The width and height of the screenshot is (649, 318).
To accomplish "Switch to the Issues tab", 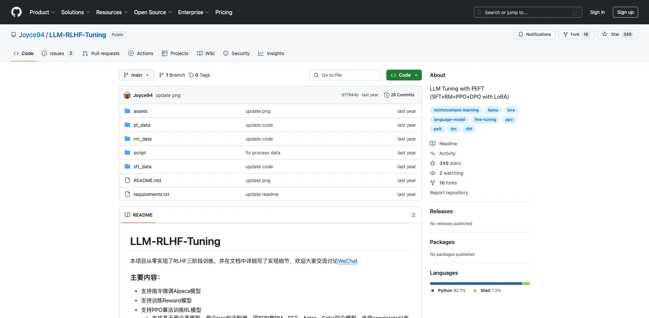I will pyautogui.click(x=58, y=53).
